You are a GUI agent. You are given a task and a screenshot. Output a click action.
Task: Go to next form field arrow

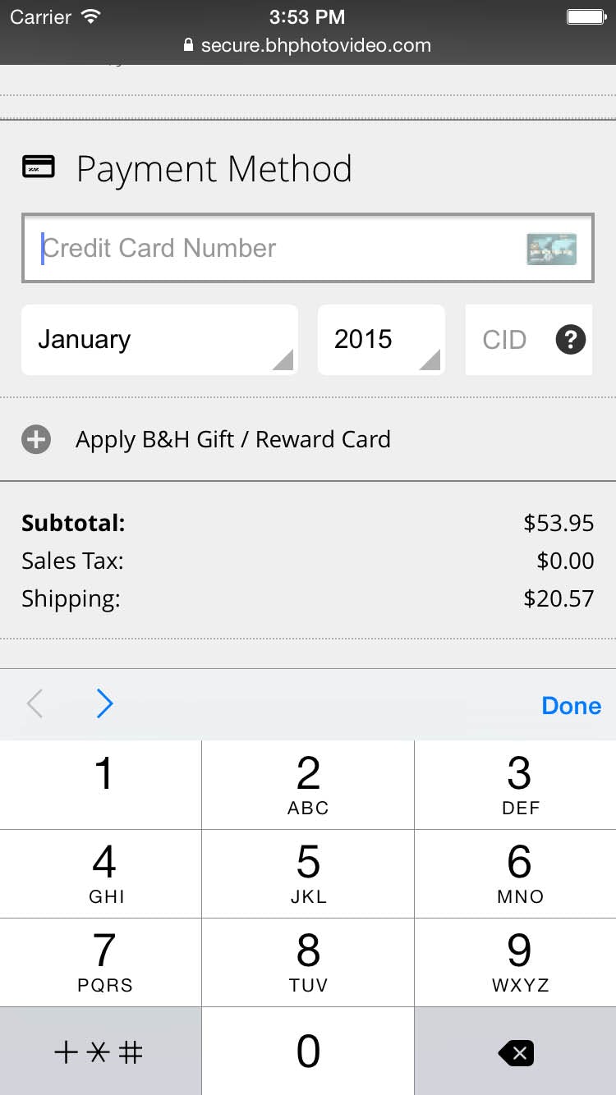point(104,704)
